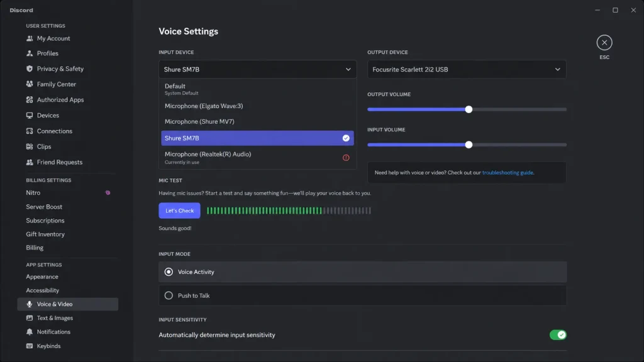Choose the highlighted Shure SM7B option
644x362 pixels.
(x=257, y=138)
